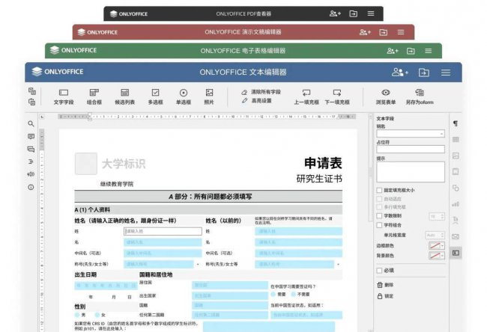Go to next field (下一填充框)
487x332 pixels.
(337, 96)
